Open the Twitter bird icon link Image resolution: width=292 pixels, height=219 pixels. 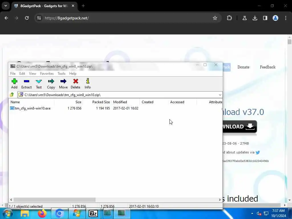258,153
